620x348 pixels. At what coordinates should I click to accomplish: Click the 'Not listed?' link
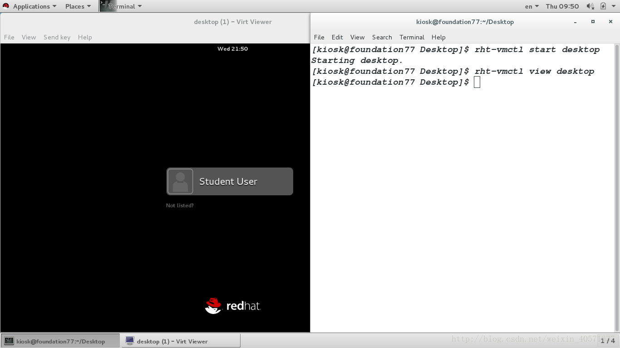tap(180, 205)
